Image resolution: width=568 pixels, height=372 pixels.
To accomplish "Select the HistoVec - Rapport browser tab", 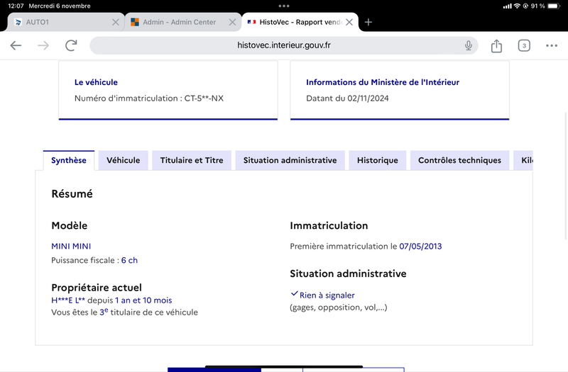I will (x=300, y=22).
